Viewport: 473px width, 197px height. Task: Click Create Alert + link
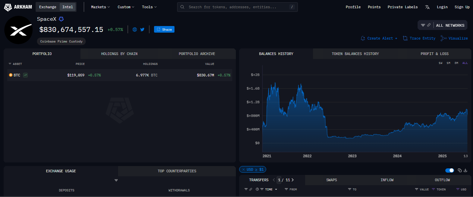click(382, 38)
